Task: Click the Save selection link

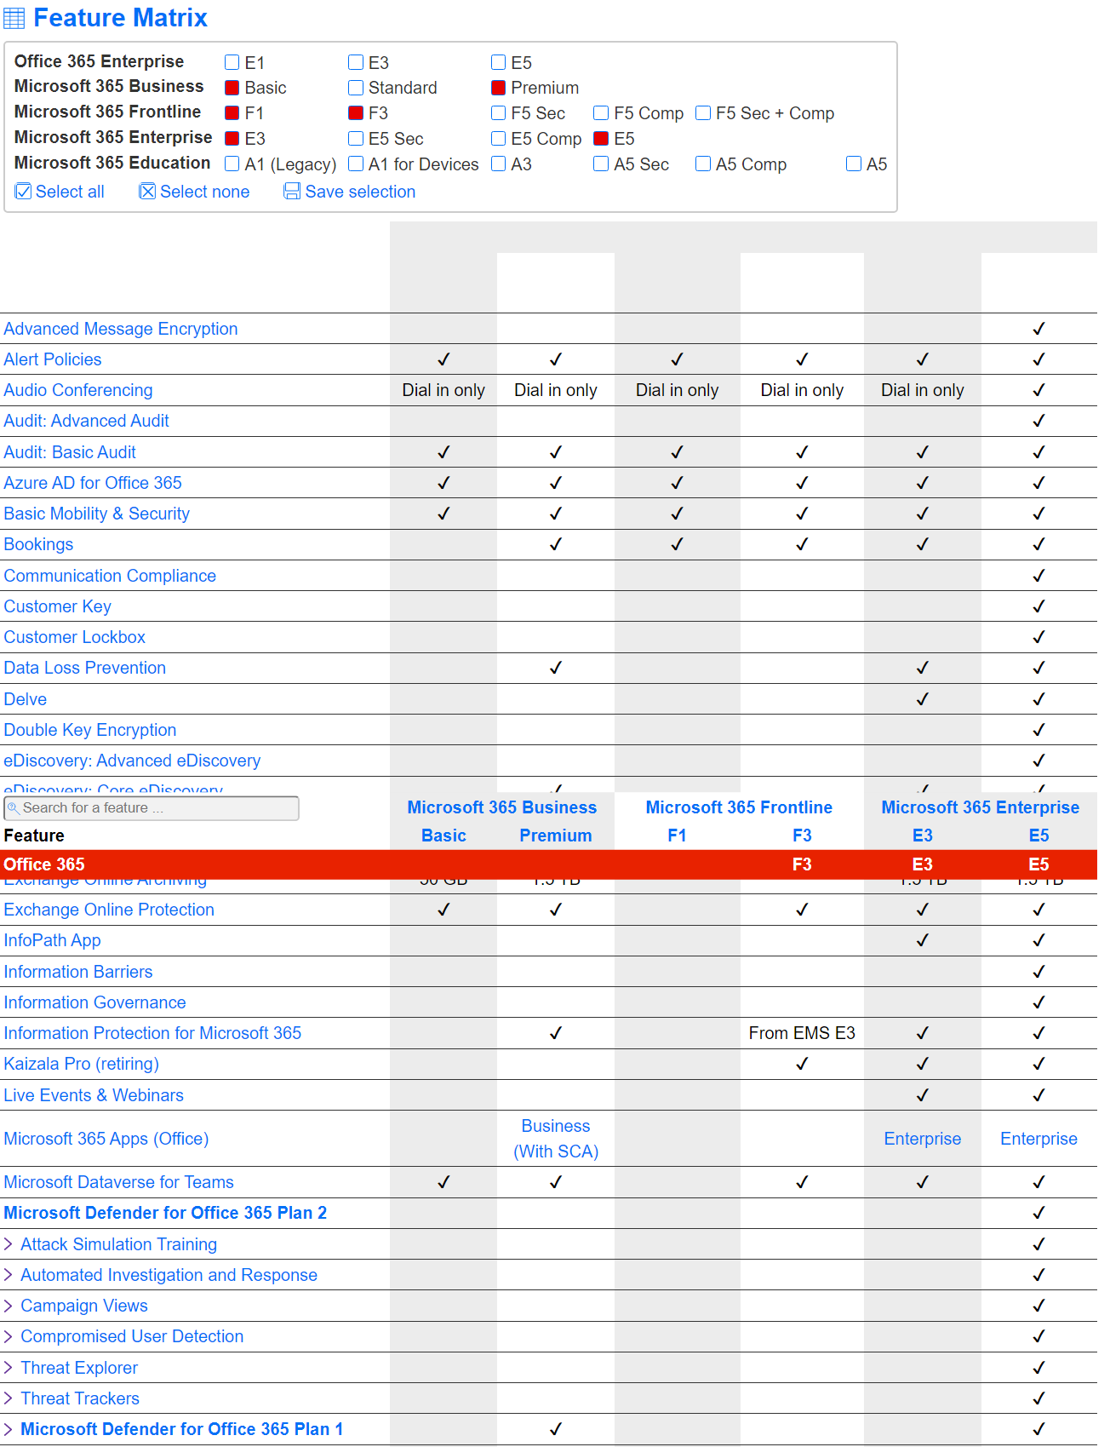Action: (360, 192)
